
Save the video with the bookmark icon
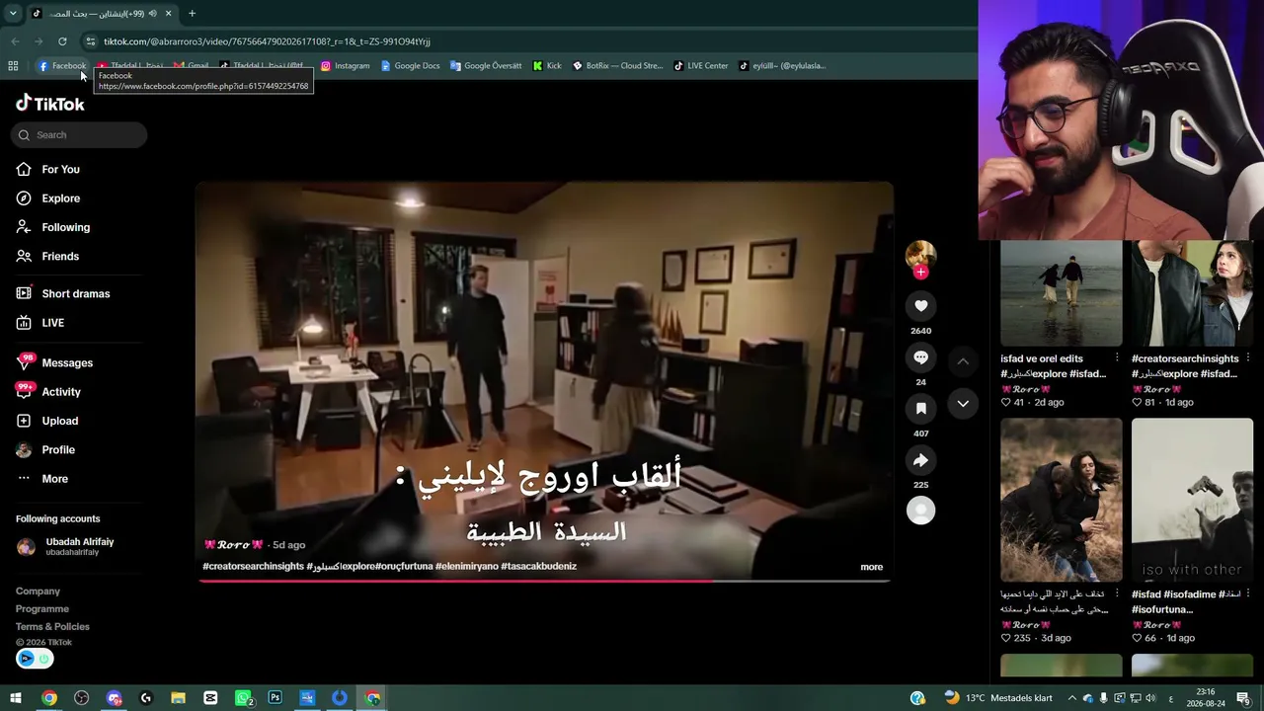tap(920, 409)
